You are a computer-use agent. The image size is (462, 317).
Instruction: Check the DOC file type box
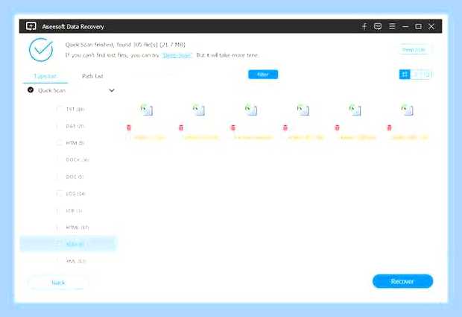pos(59,177)
